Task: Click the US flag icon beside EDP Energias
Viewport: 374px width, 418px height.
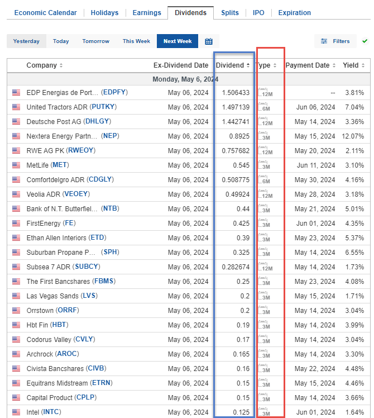Action: pos(16,93)
